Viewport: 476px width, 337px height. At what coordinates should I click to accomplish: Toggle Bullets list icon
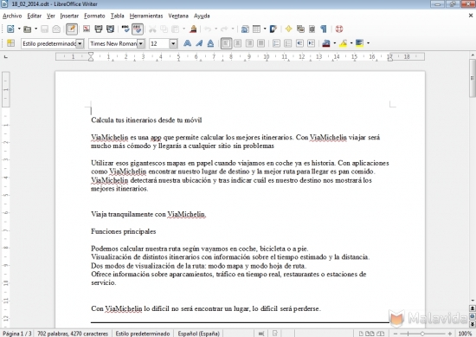coord(288,43)
